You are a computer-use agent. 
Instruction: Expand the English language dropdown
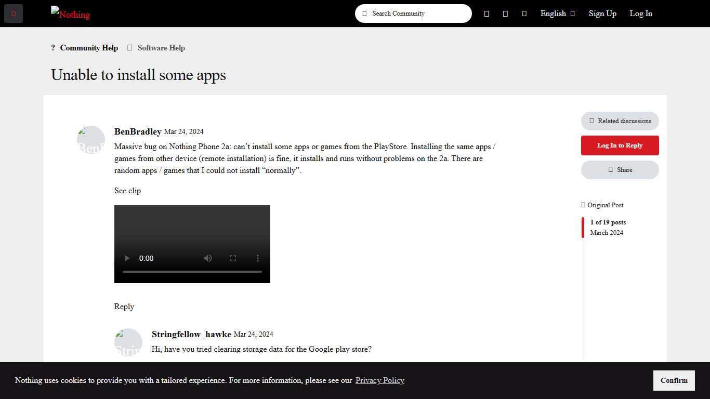coord(557,14)
